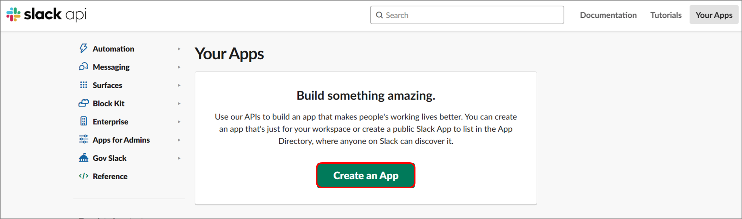Click the Block Kit brick icon

[x=83, y=103]
